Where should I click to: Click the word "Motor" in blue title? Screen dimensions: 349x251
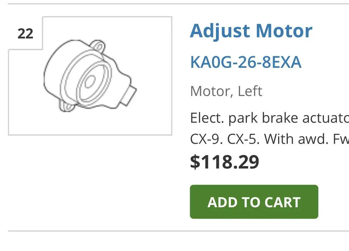[x=284, y=31]
